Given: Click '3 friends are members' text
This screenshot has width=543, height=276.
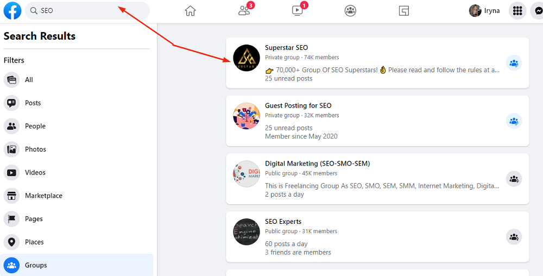Looking at the screenshot, I should point(298,253).
